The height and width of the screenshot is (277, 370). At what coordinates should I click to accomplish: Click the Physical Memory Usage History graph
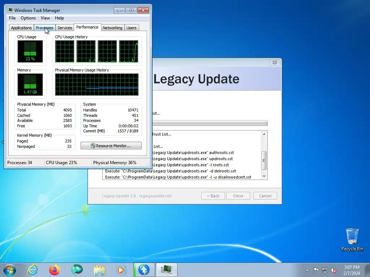(97, 84)
